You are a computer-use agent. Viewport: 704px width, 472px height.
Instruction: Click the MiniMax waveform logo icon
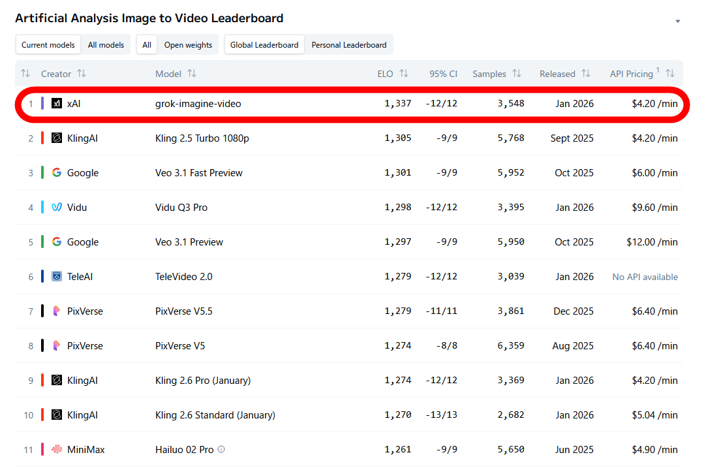pos(57,449)
